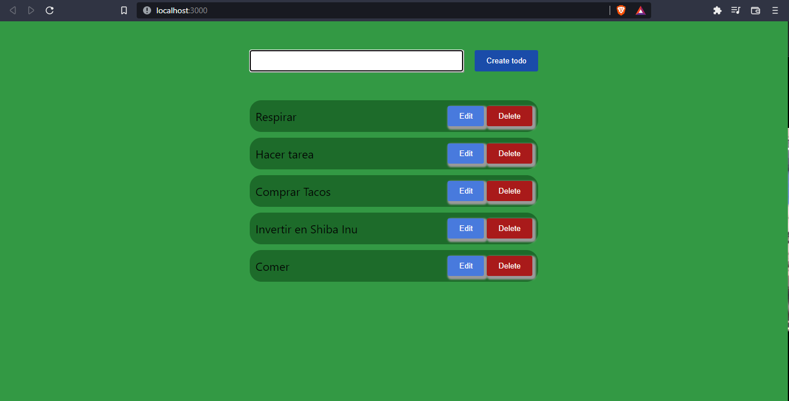Open the browser extensions icon
This screenshot has height=401, width=789.
pos(717,10)
